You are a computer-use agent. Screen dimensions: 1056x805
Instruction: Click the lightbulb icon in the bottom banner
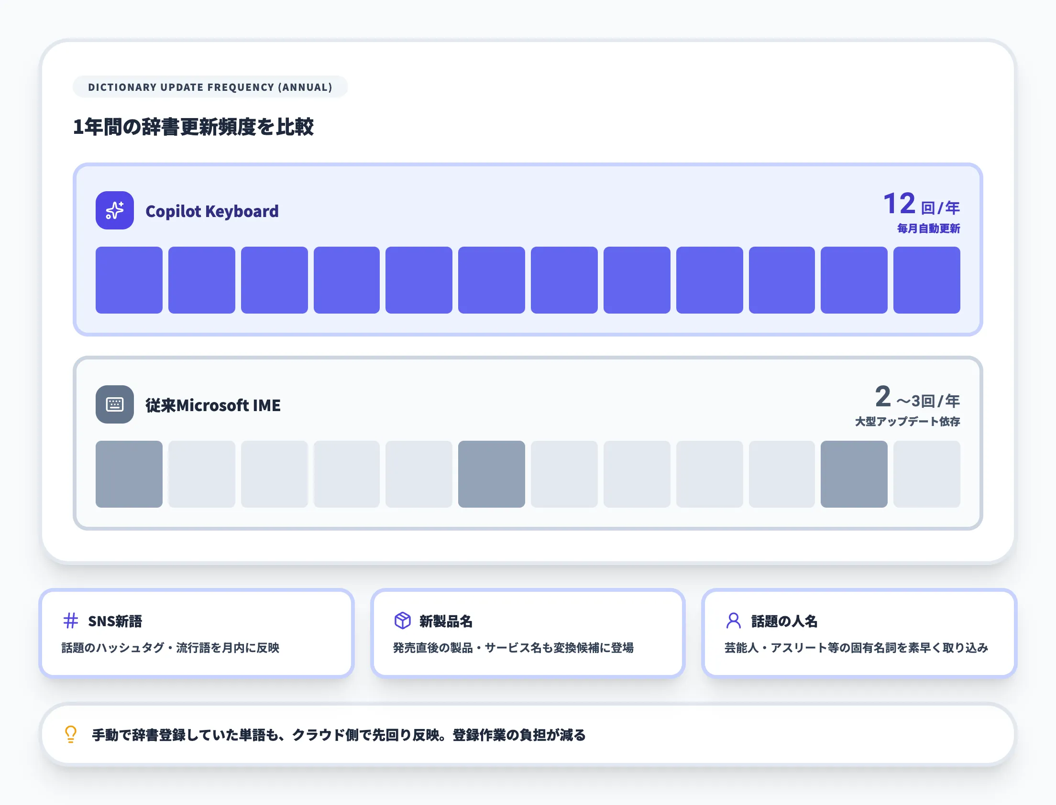click(69, 735)
